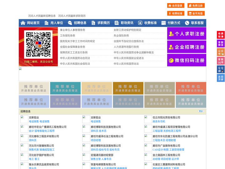
Task: Open 事业单位人事管理条例 link
Action: (72, 30)
